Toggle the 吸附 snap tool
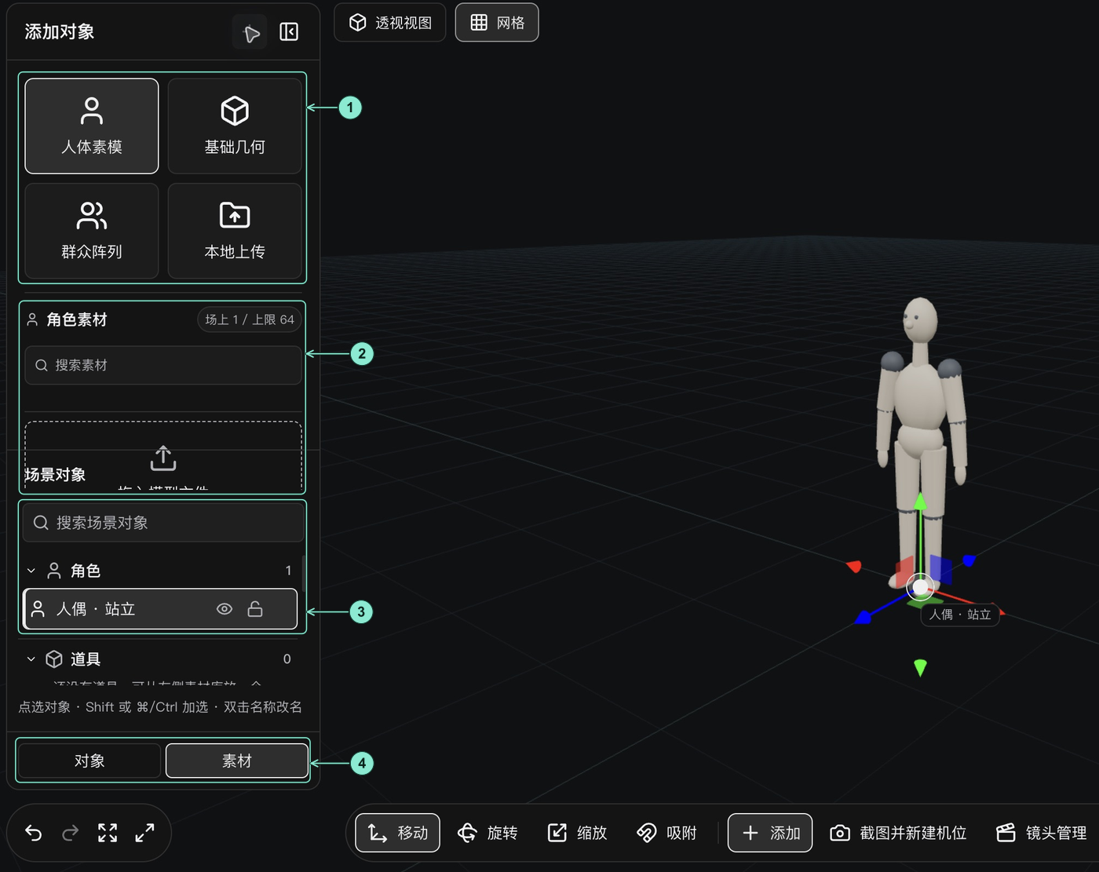 666,833
